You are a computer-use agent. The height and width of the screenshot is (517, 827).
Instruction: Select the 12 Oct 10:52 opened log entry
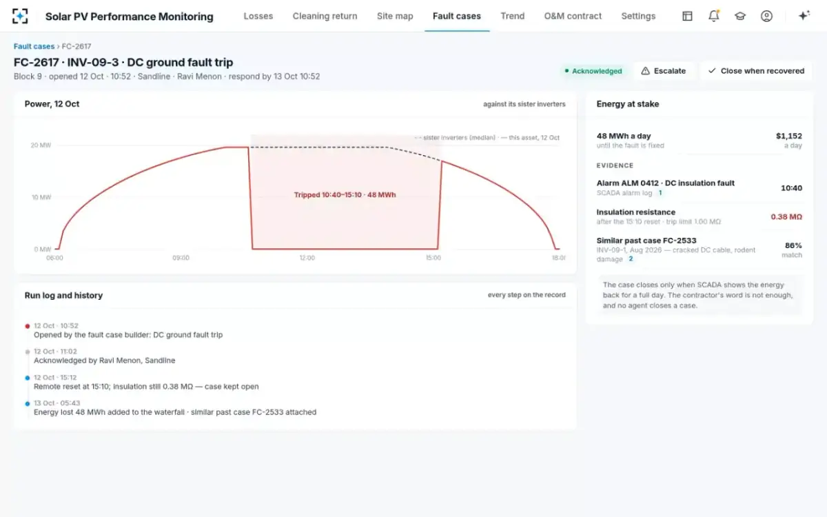[128, 330]
